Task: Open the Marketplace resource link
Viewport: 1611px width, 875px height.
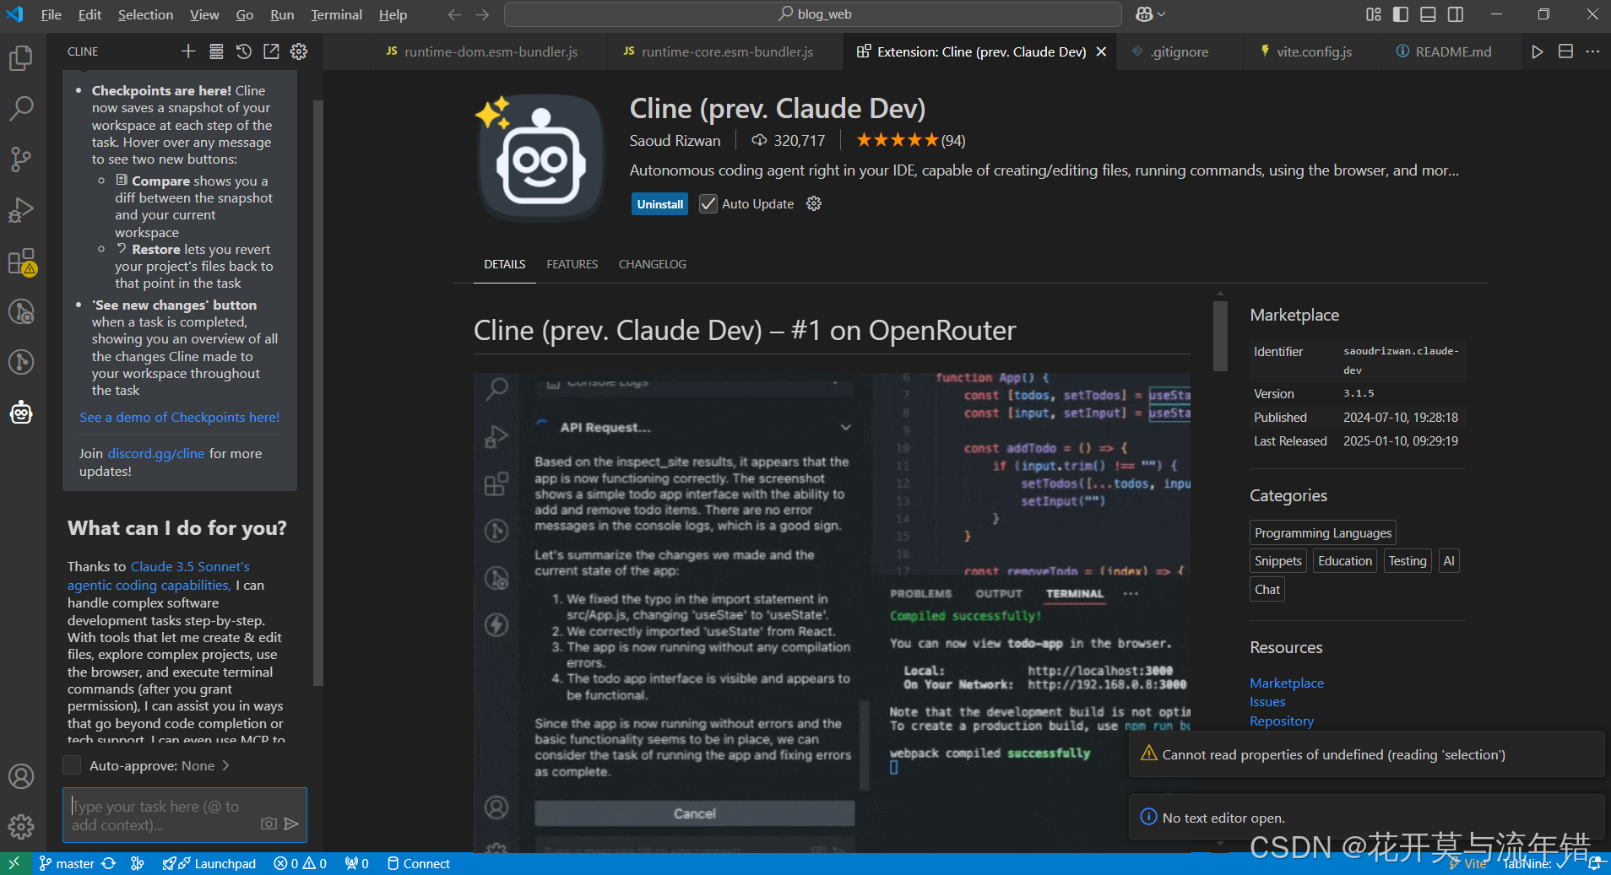Action: click(1287, 683)
